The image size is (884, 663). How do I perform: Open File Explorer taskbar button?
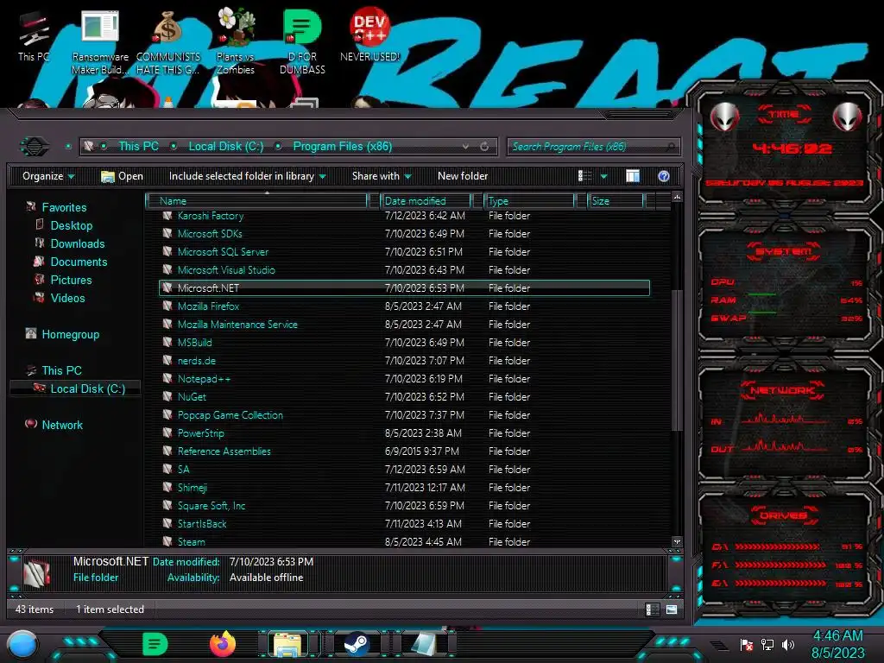click(287, 644)
